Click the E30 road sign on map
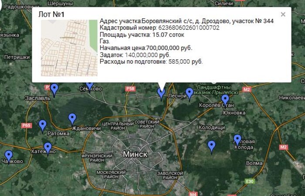 pyautogui.click(x=250, y=181)
